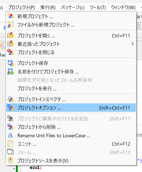Screen dimensions: 142x172
Task: Click the ファイルから新規プロジェクト icon
Action: point(10,24)
